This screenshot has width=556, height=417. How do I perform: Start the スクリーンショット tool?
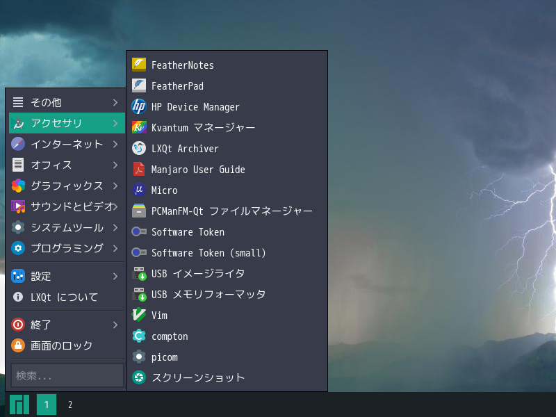point(227,377)
